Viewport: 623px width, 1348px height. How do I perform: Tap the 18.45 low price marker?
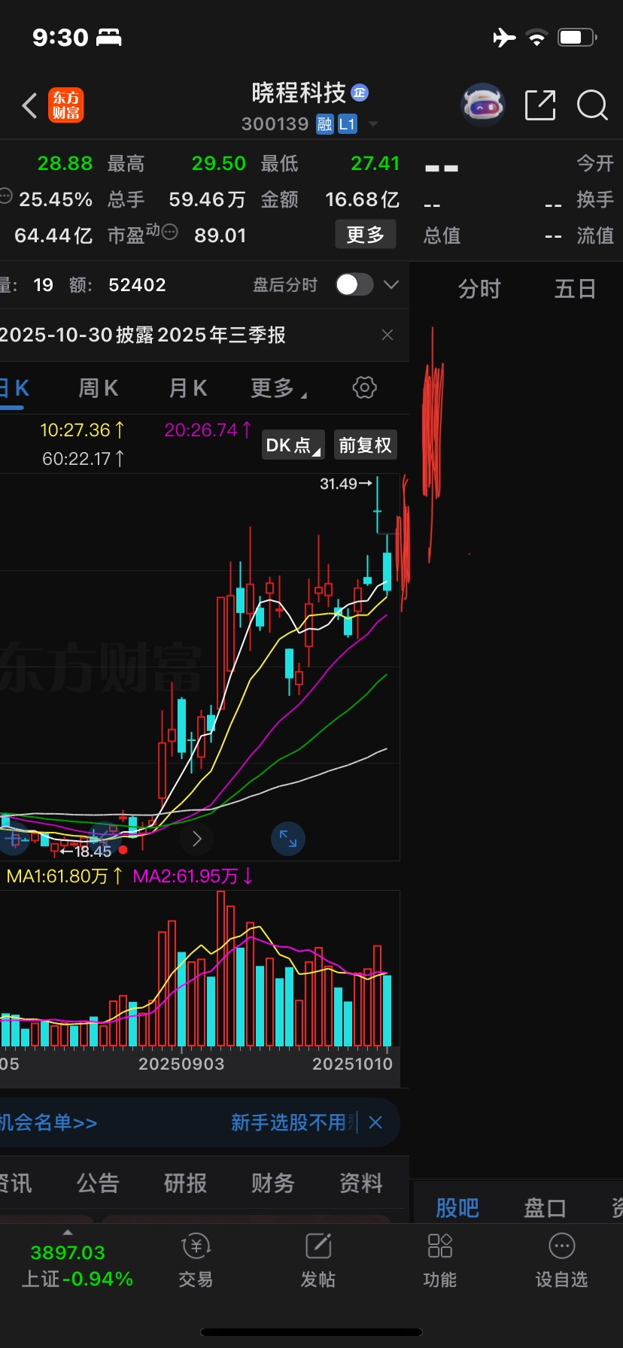[x=86, y=852]
